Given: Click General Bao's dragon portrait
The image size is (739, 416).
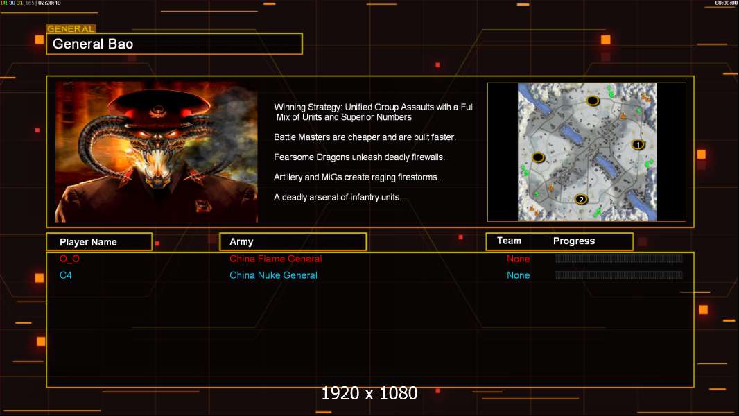Looking at the screenshot, I should [156, 152].
